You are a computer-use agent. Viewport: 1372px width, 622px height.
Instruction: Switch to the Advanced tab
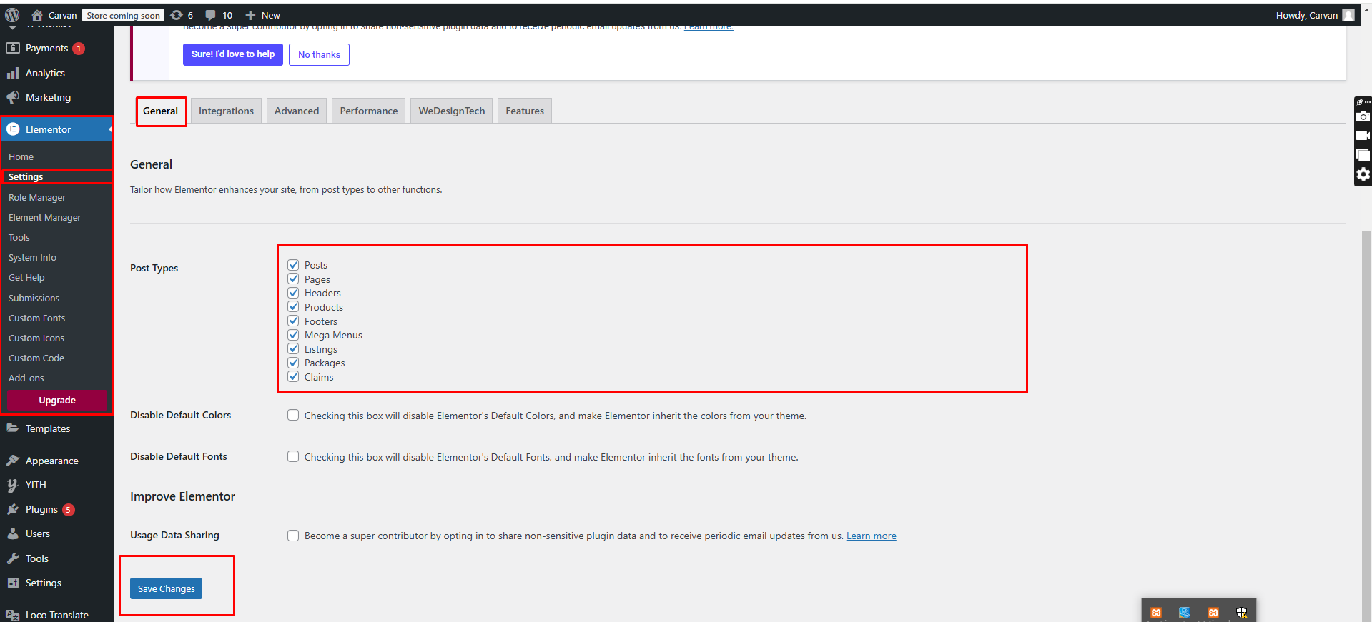tap(297, 111)
